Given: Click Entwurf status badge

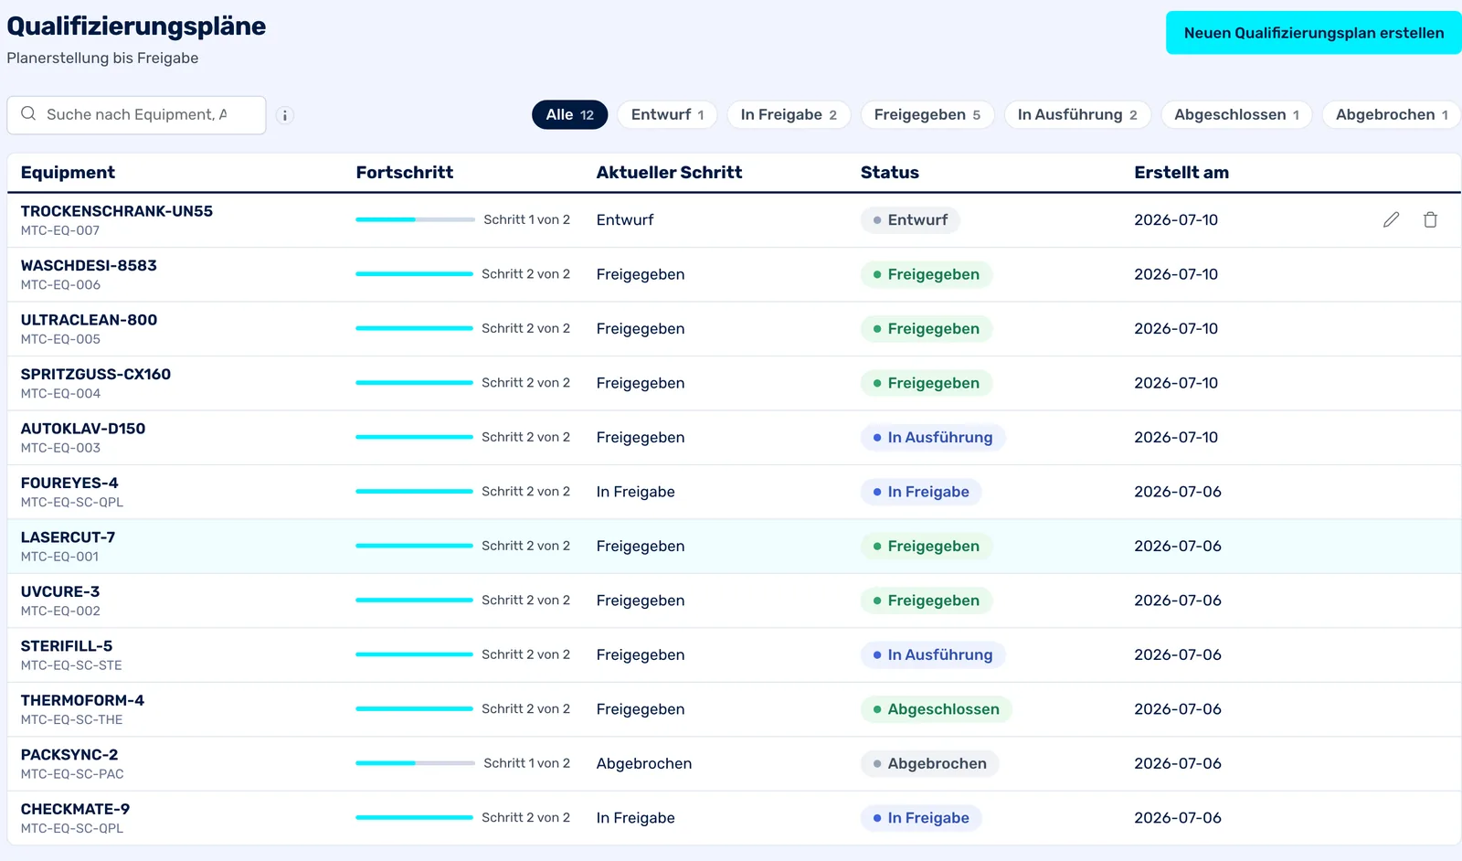Looking at the screenshot, I should click(910, 219).
